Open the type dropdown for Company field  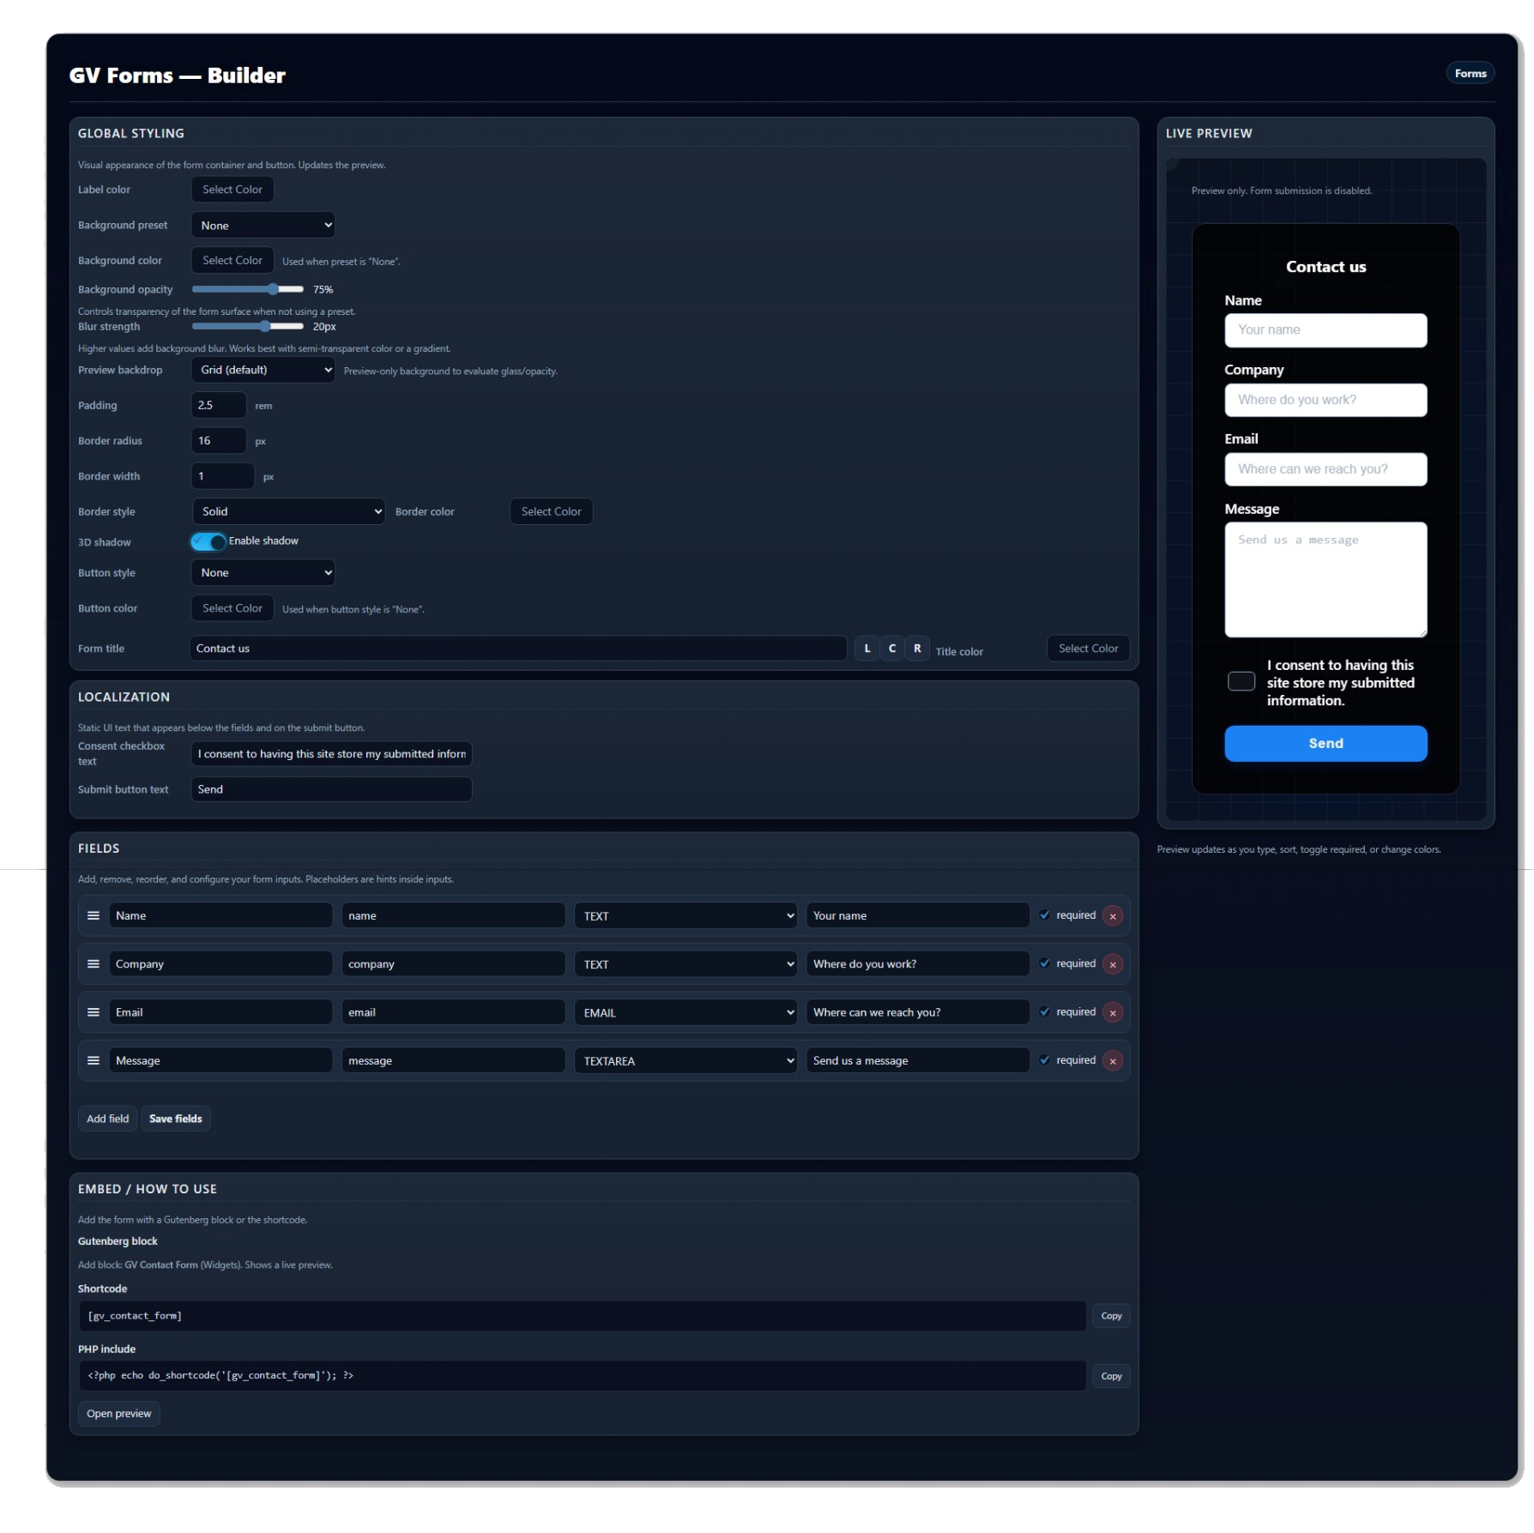click(x=685, y=964)
